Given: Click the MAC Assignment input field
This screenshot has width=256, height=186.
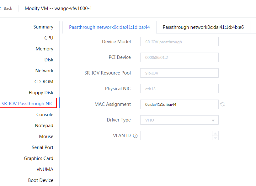Looking at the screenshot, I should point(179,104).
